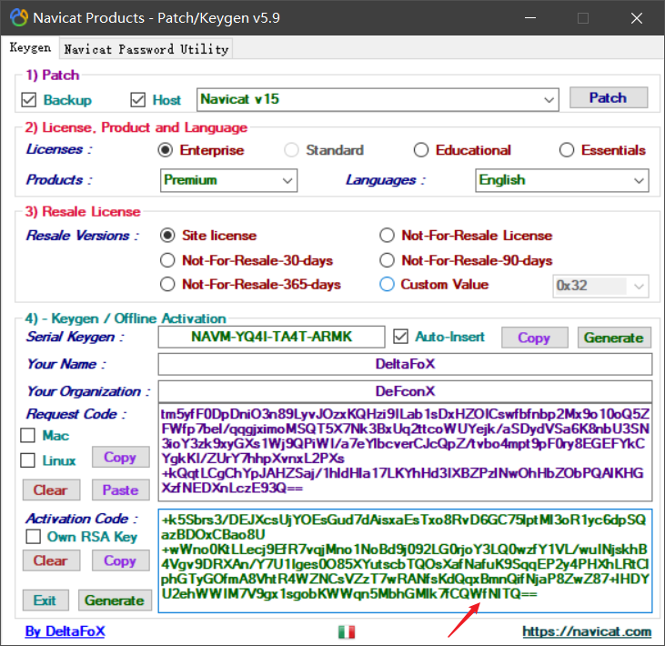Enable the Mac checkbox
This screenshot has width=665, height=646.
click(x=28, y=435)
